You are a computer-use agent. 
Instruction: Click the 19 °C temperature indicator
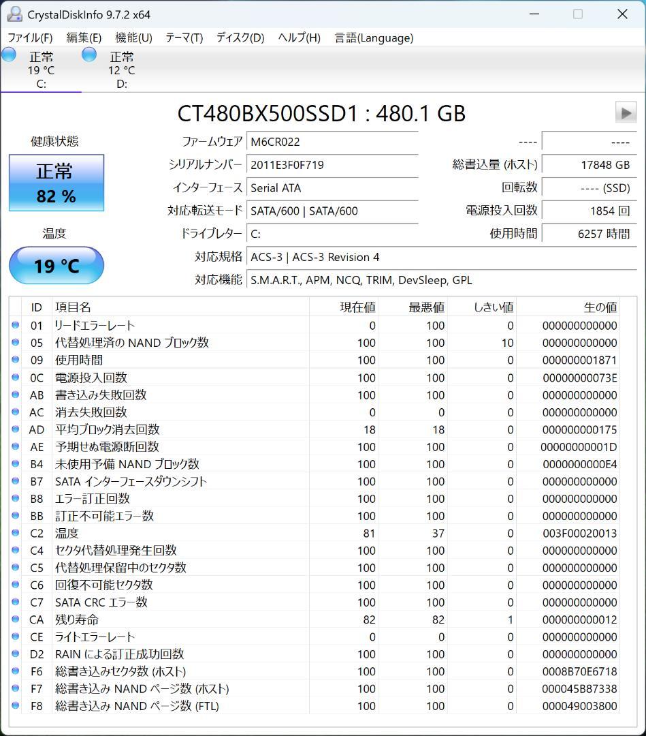[56, 266]
